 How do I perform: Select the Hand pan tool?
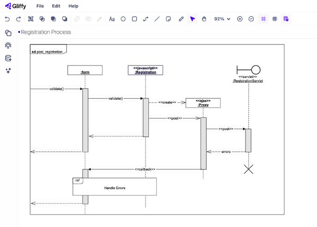204,19
